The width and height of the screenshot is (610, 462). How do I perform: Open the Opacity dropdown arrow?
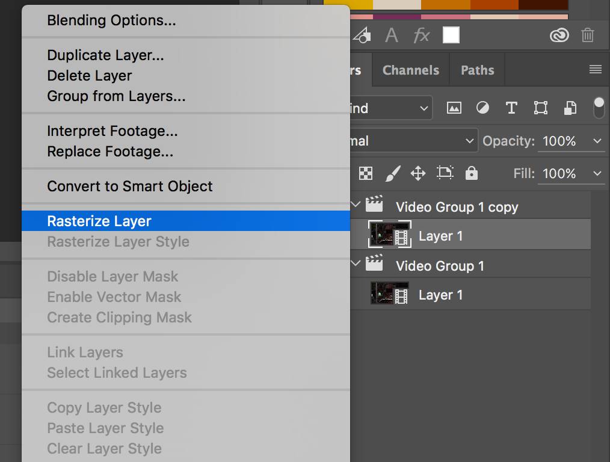[x=597, y=141]
